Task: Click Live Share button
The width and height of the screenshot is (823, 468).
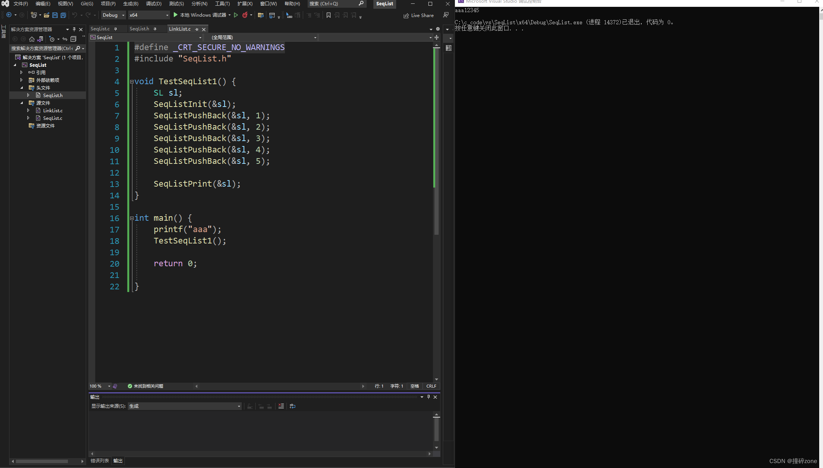Action: pyautogui.click(x=419, y=16)
